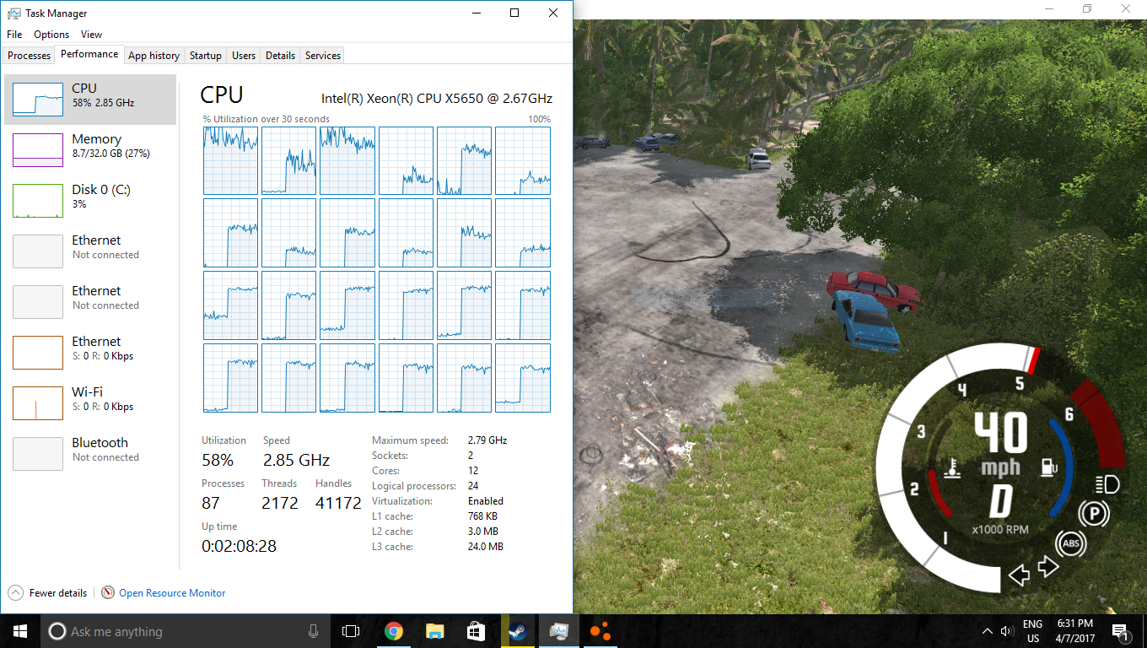Click the Resource Monitor gauge icon

(x=108, y=592)
